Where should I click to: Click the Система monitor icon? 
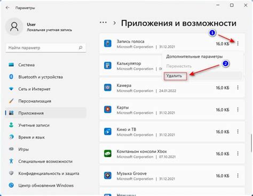(x=11, y=65)
